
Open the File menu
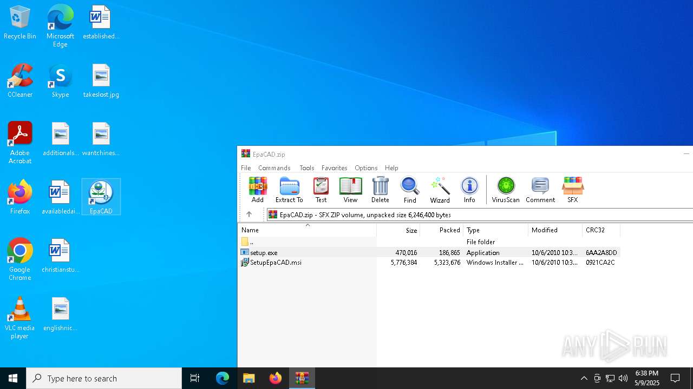246,168
